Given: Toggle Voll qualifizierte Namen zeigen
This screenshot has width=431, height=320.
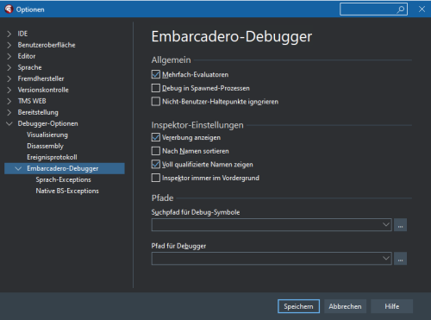Looking at the screenshot, I should [x=156, y=165].
